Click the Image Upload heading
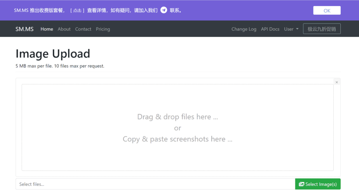359x195 pixels. point(53,54)
